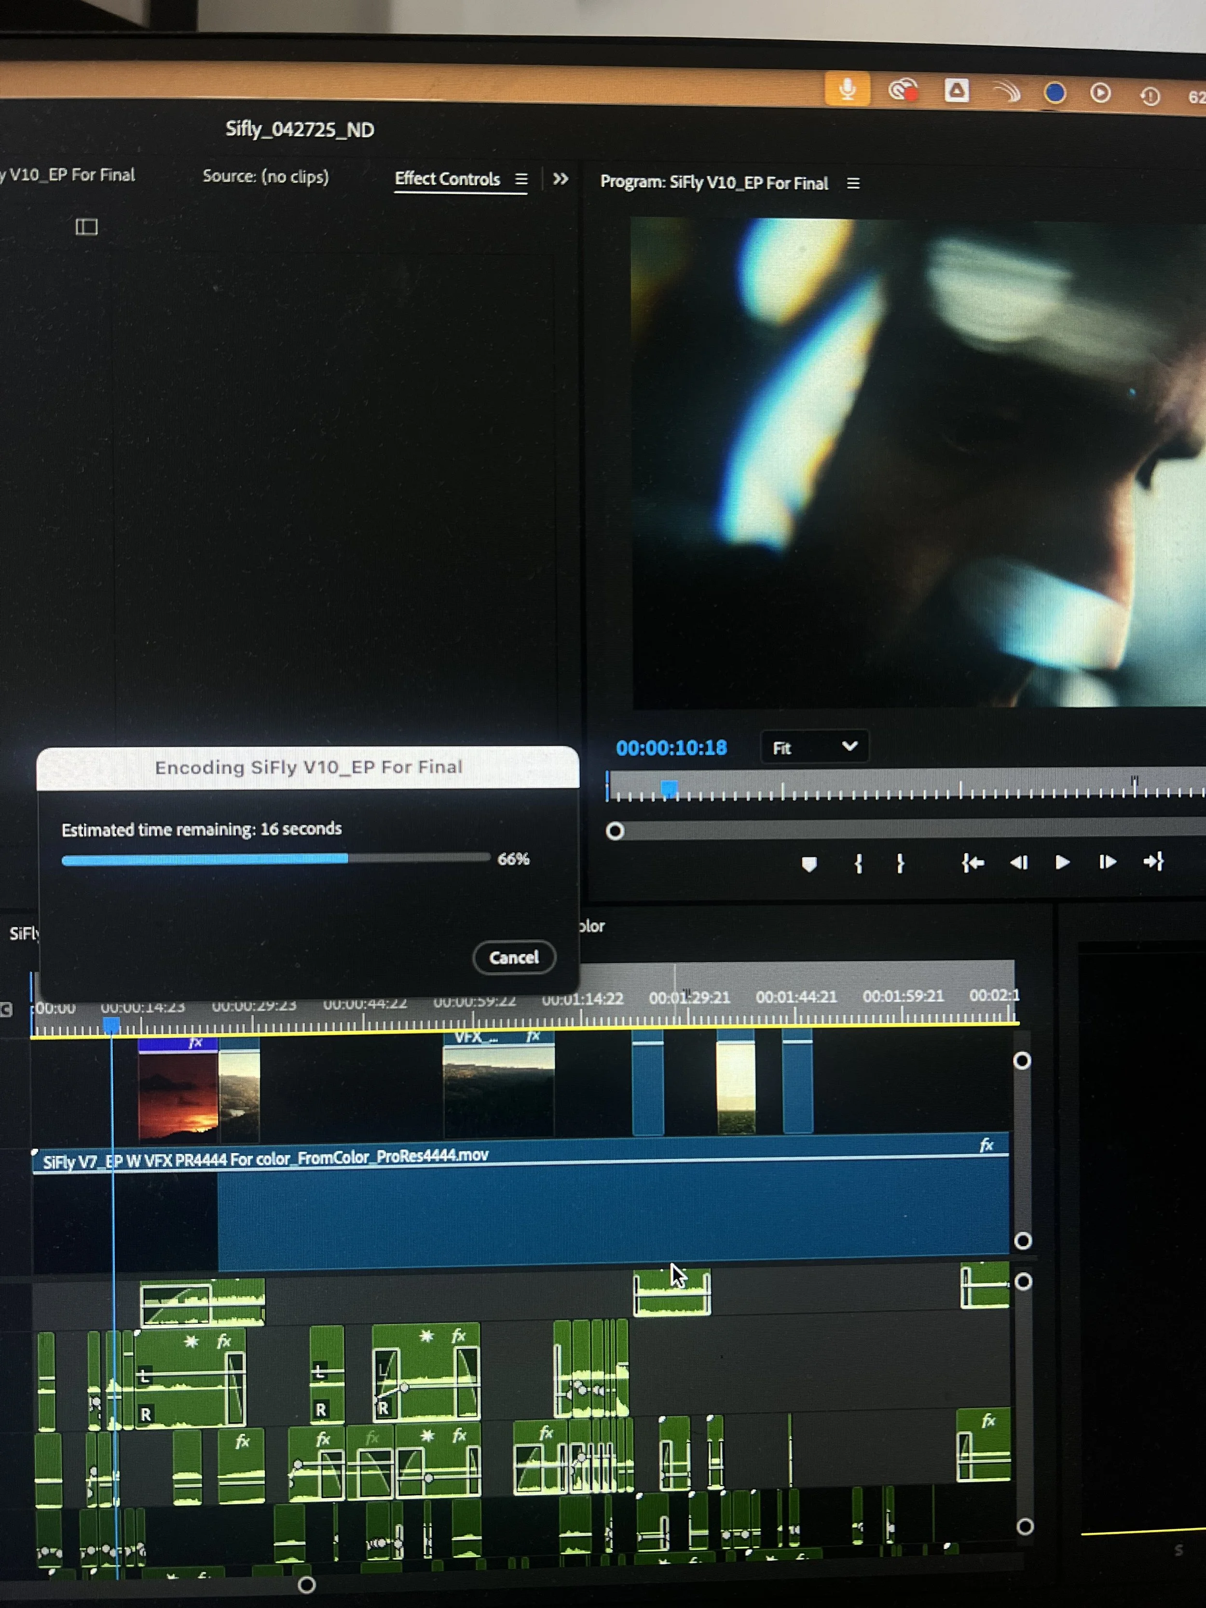
Task: Step forward one frame
Action: [1107, 862]
